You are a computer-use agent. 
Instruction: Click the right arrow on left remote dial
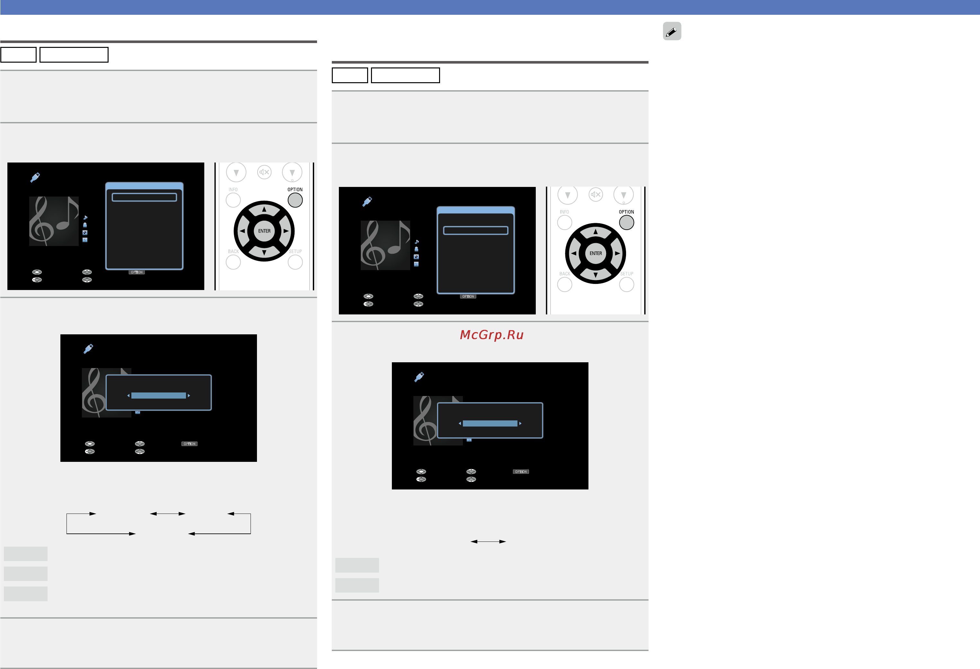point(286,231)
